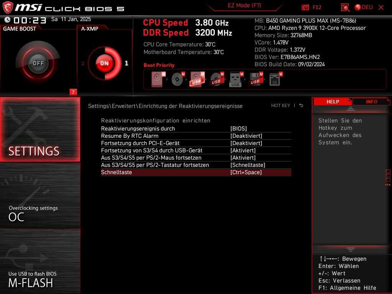
Task: Change language via the DEU globe icon
Action: tap(364, 7)
